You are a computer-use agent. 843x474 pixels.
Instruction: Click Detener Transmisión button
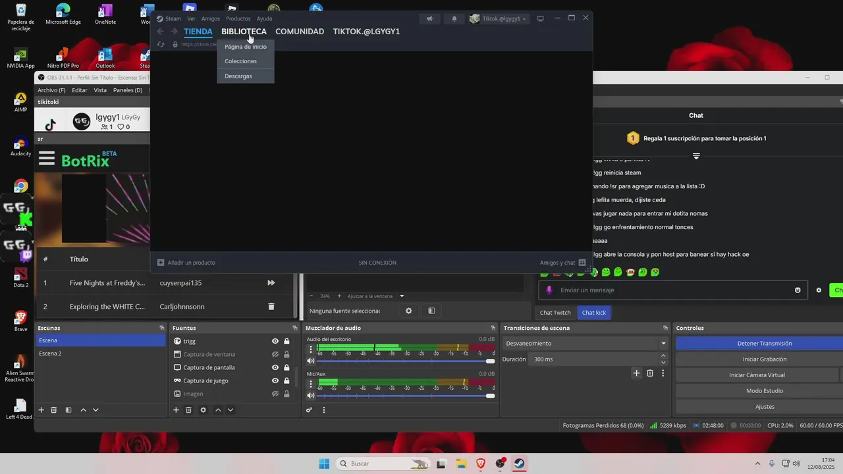point(764,343)
